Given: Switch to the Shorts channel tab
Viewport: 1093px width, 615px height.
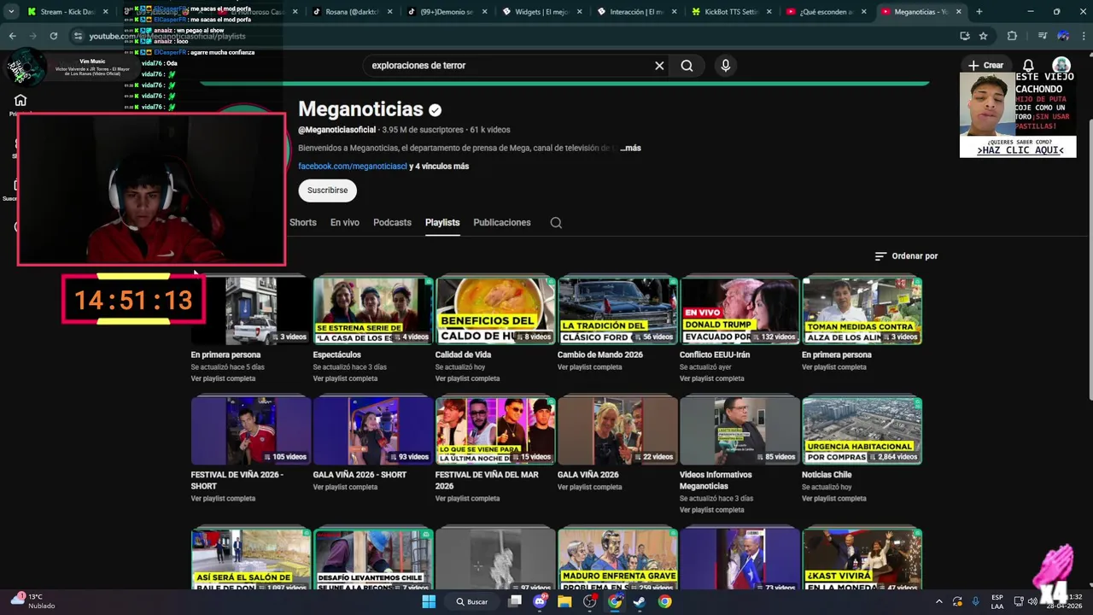Looking at the screenshot, I should coord(303,223).
